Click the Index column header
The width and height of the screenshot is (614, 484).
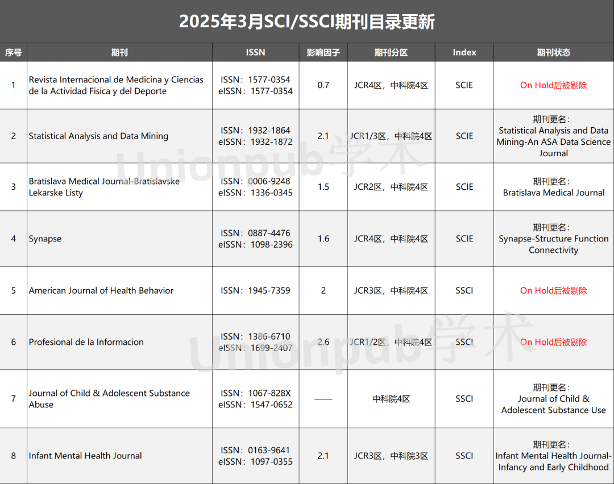click(464, 52)
